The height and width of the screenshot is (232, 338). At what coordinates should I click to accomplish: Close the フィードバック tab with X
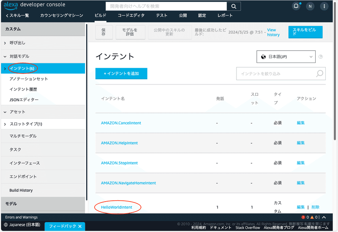tap(80, 226)
